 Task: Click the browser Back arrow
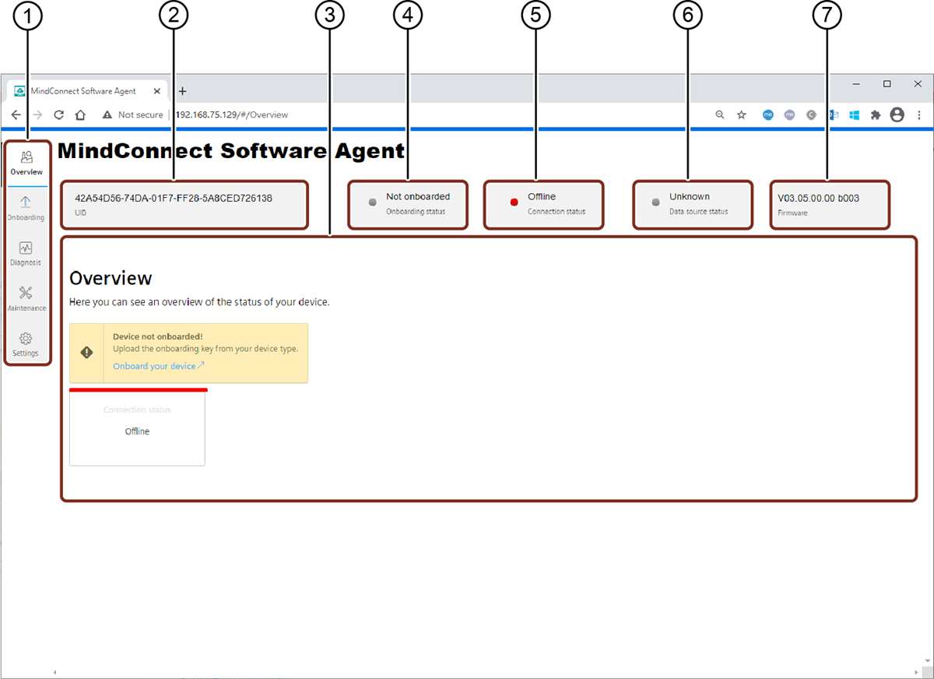click(16, 114)
